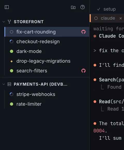This screenshot has width=124, height=150.
Task: Click orange diamond icon of drop-legacy-migrations
Action: [x=12, y=61]
